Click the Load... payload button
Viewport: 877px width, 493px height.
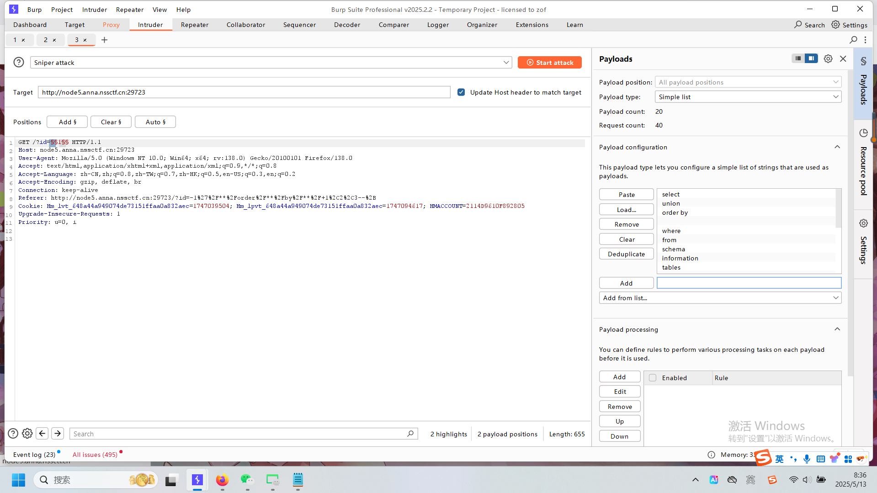[626, 210]
